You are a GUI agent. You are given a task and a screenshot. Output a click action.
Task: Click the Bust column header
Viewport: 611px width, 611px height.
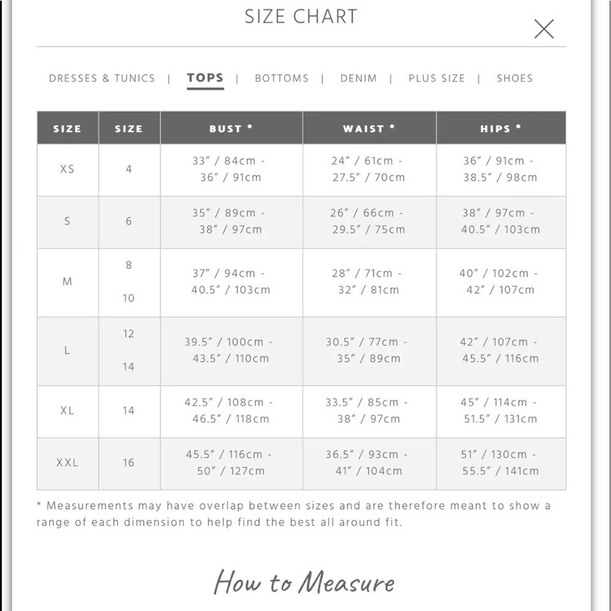(232, 128)
